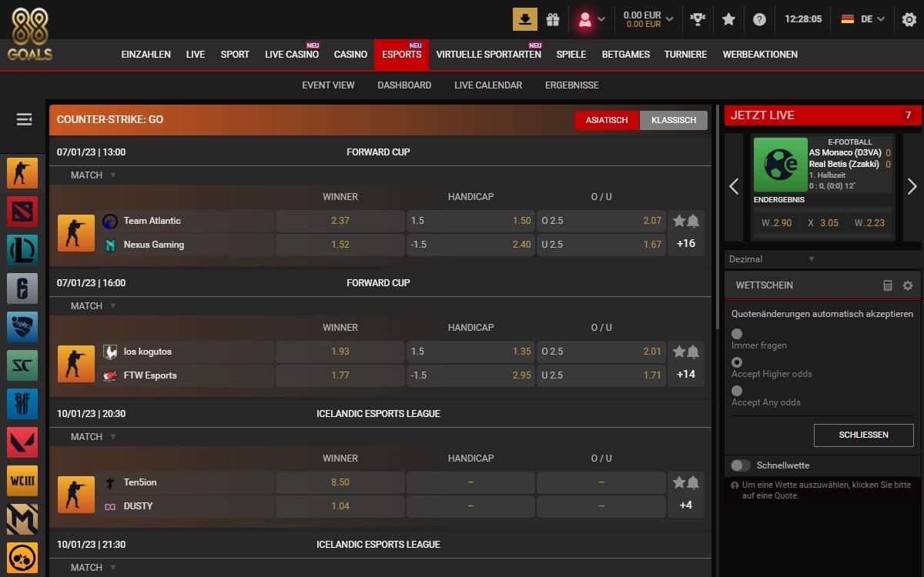This screenshot has width=924, height=577.
Task: Show +16 more markets for Team Atlantic
Action: pyautogui.click(x=686, y=244)
